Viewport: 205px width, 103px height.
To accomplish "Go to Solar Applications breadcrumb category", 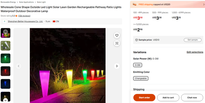I will [x=26, y=2].
